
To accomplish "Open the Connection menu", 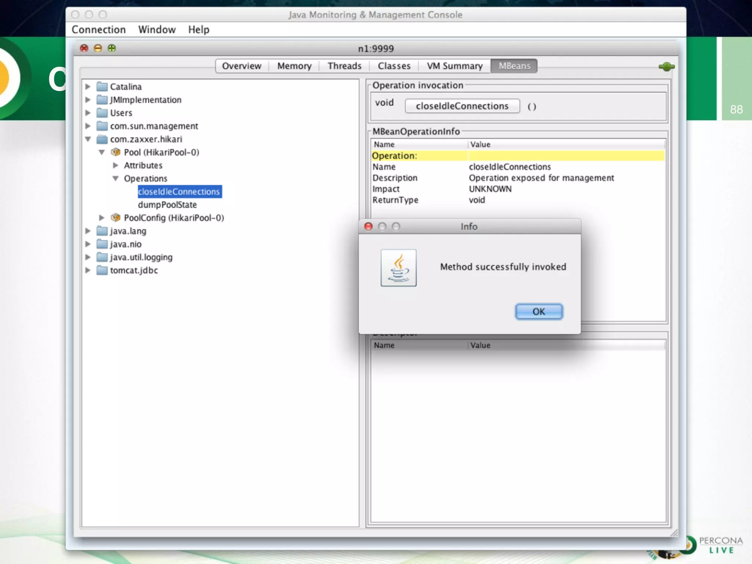I will (x=98, y=30).
